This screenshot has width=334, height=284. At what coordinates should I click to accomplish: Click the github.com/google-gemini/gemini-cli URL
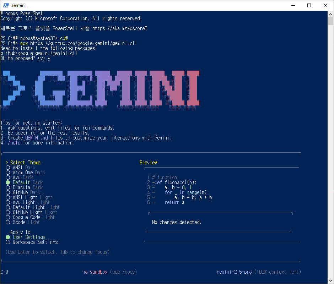click(x=83, y=43)
